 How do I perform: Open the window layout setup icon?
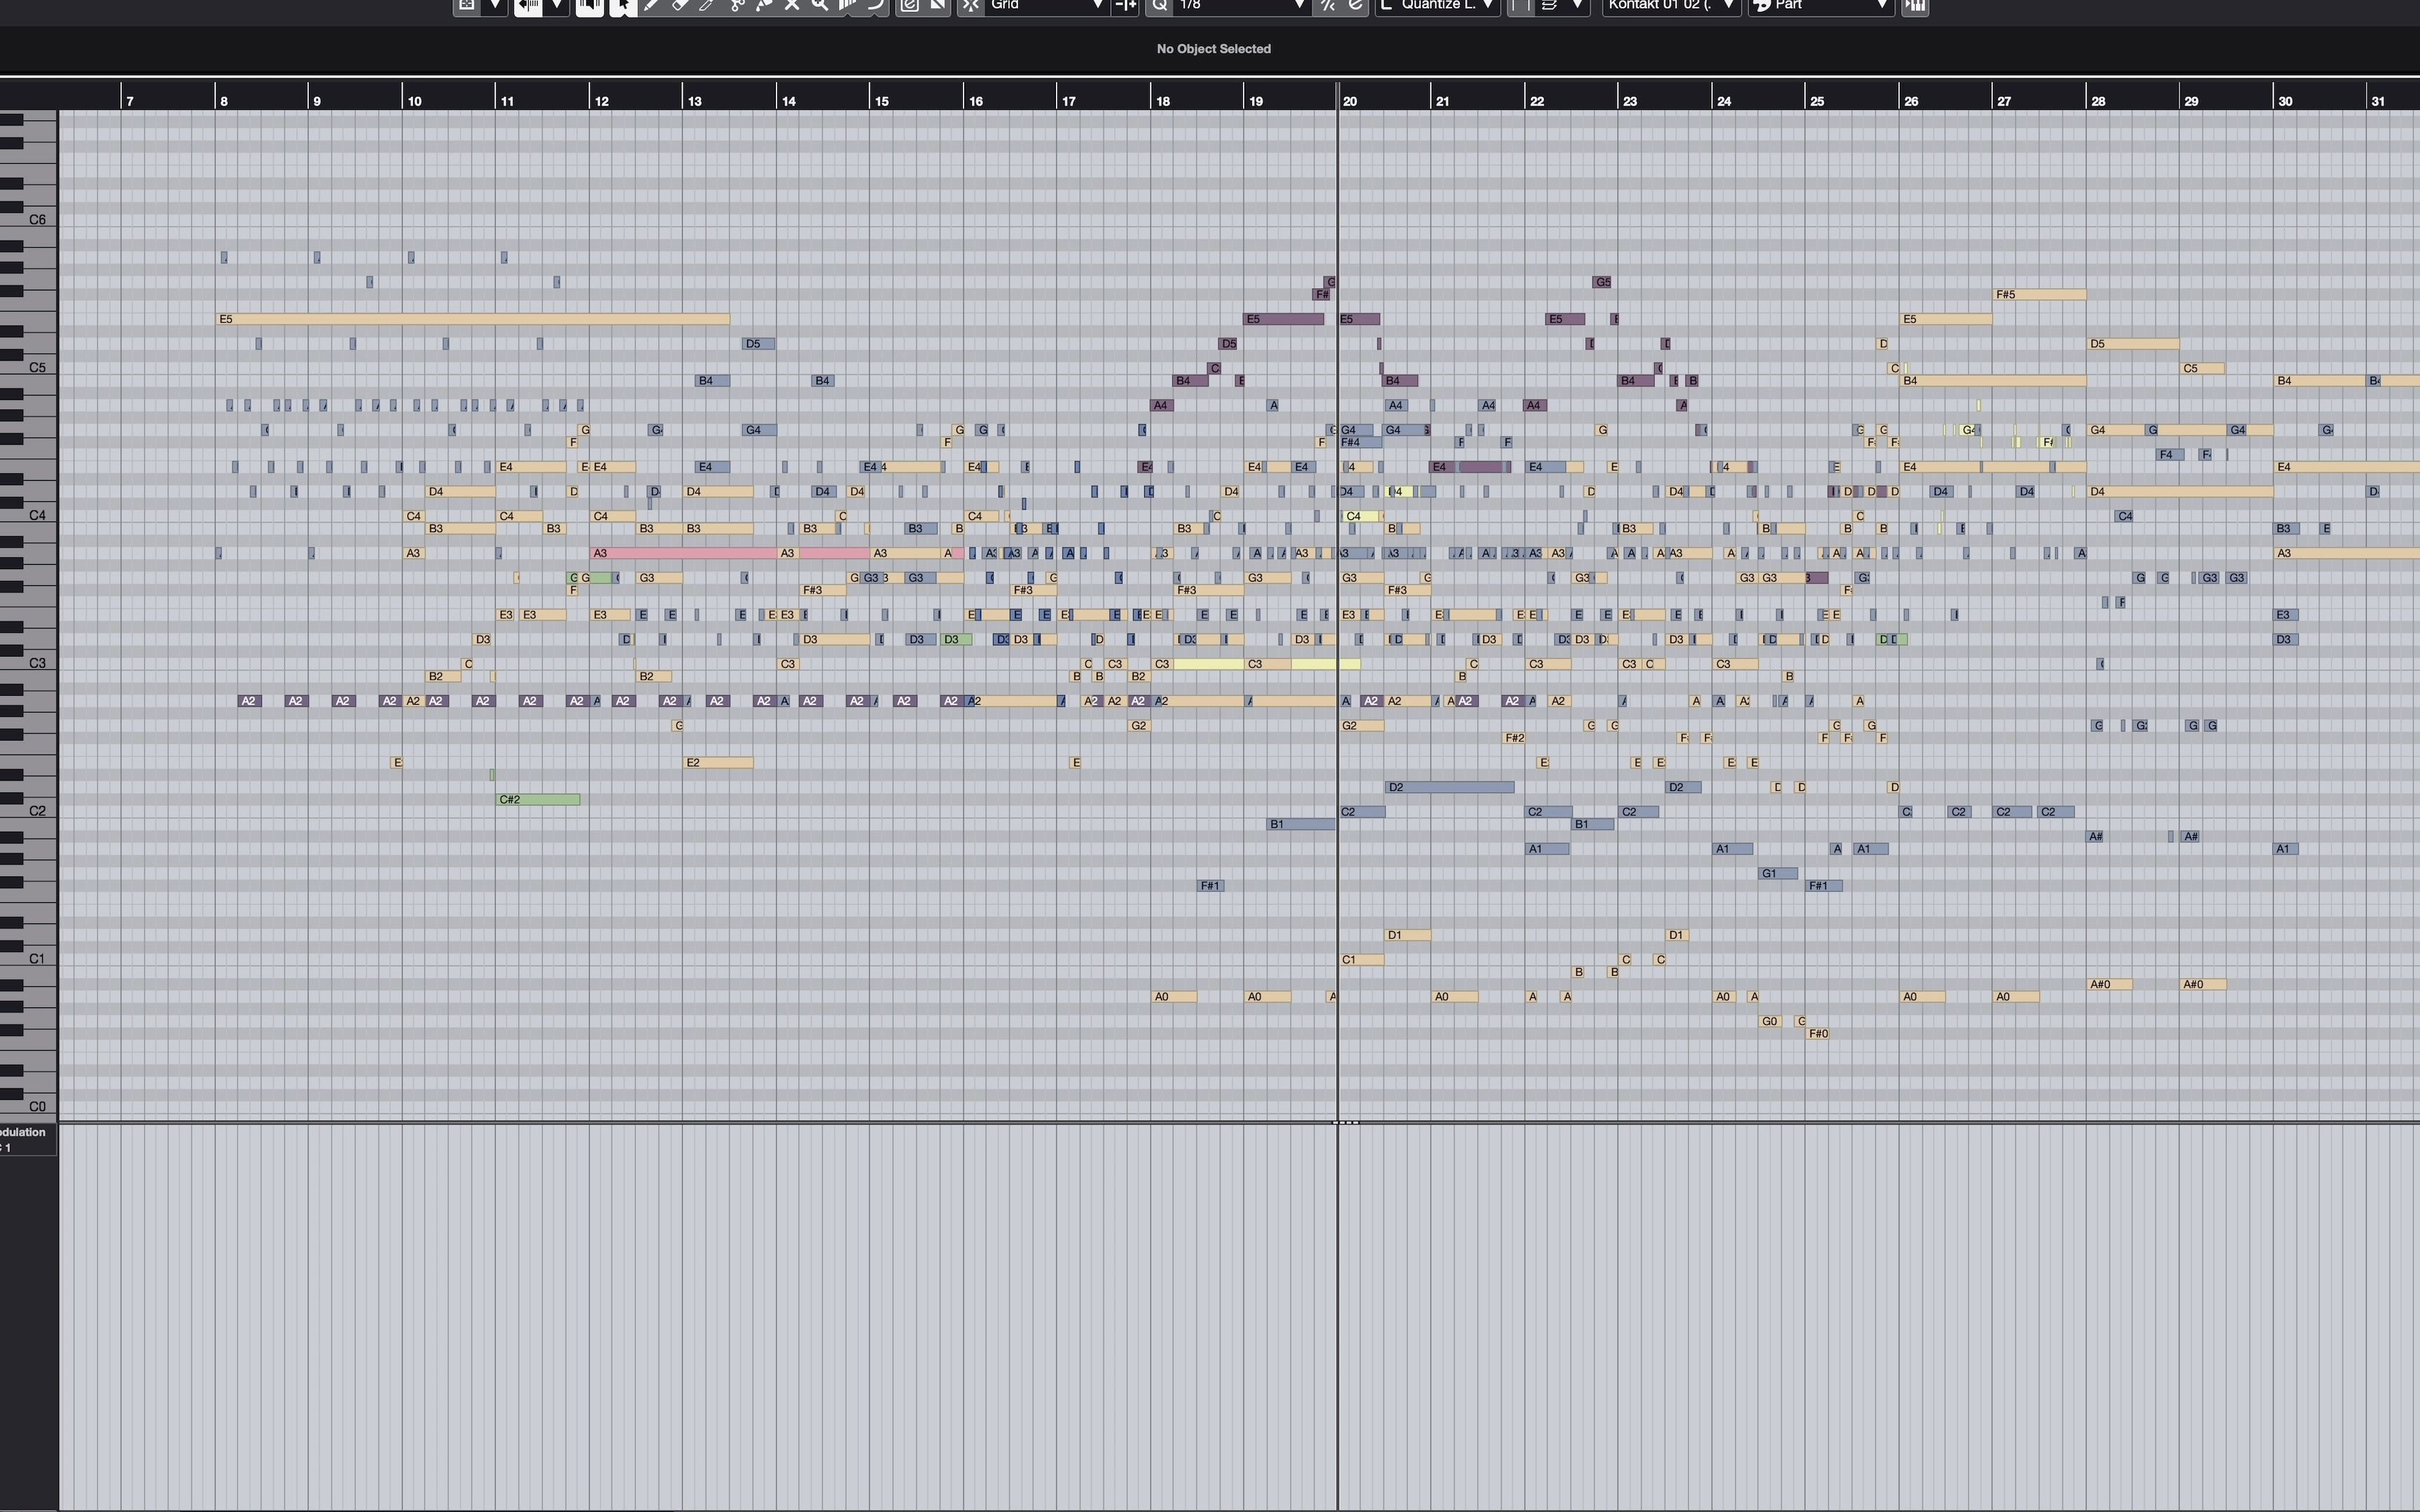coord(467,5)
